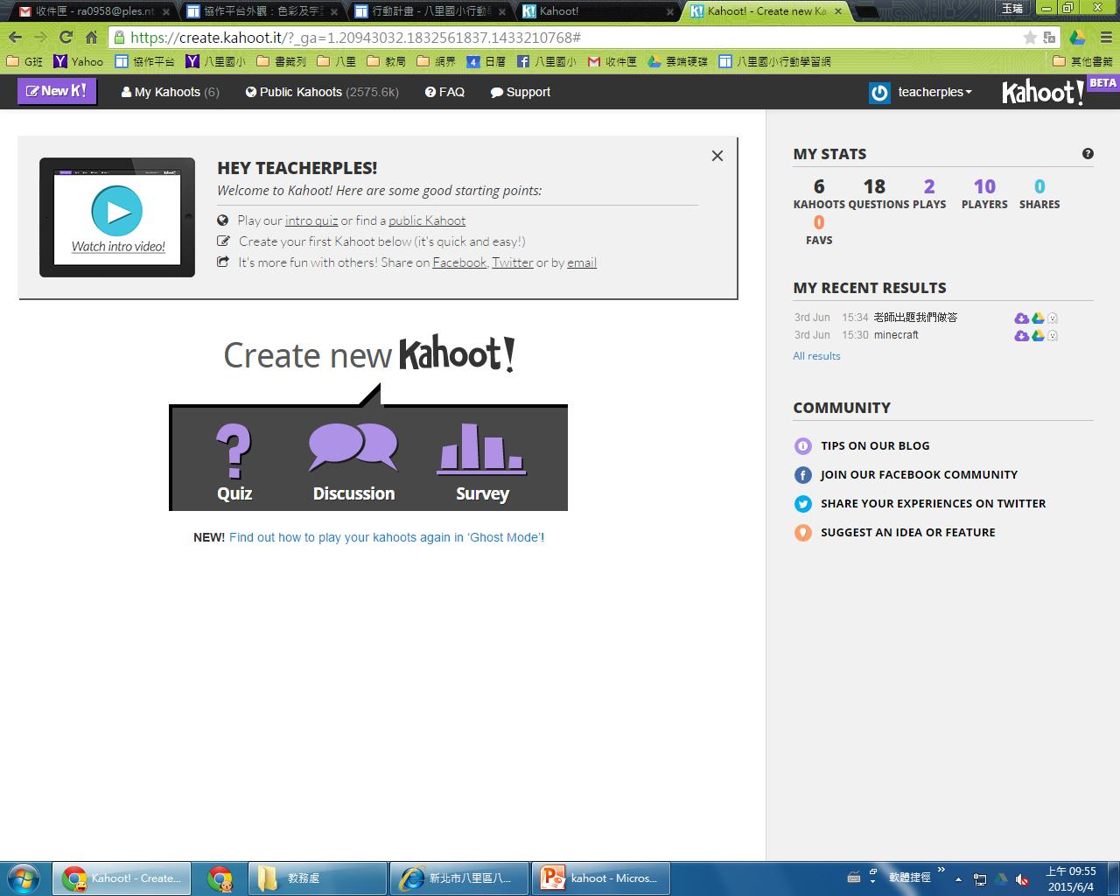Open My Kahoots menu item
1120x896 pixels.
pos(170,92)
